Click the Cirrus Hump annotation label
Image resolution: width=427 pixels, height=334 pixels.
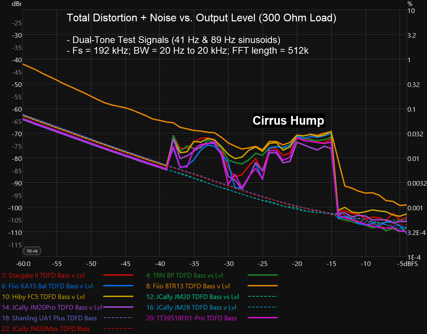click(288, 120)
